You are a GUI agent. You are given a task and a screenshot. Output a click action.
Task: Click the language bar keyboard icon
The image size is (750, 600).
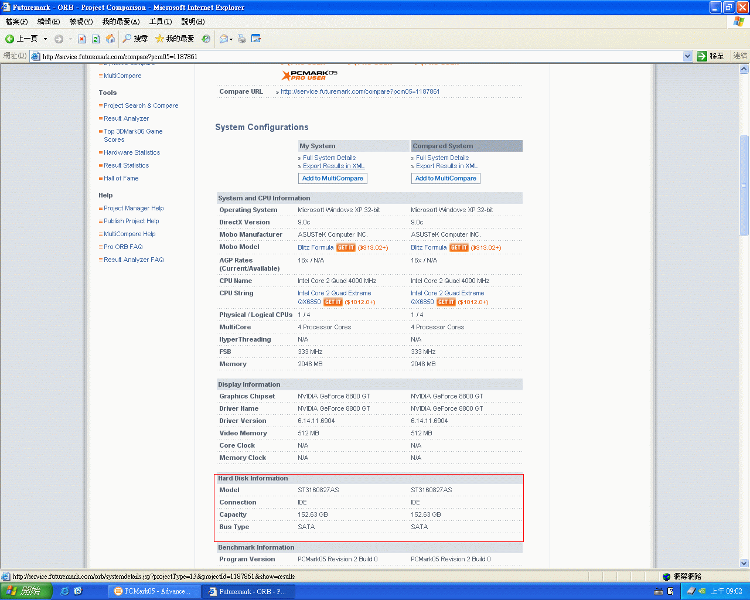(658, 591)
